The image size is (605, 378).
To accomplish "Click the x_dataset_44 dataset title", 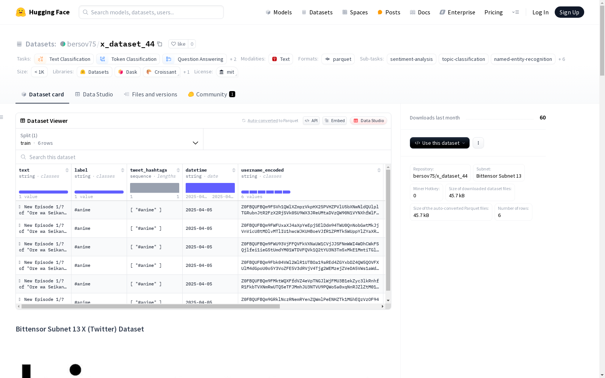I will click(x=127, y=44).
